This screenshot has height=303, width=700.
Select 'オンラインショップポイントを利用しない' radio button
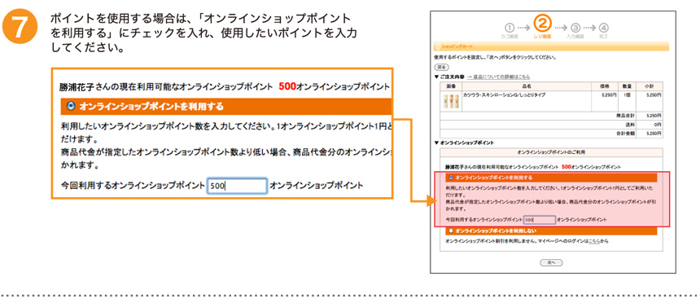point(451,231)
